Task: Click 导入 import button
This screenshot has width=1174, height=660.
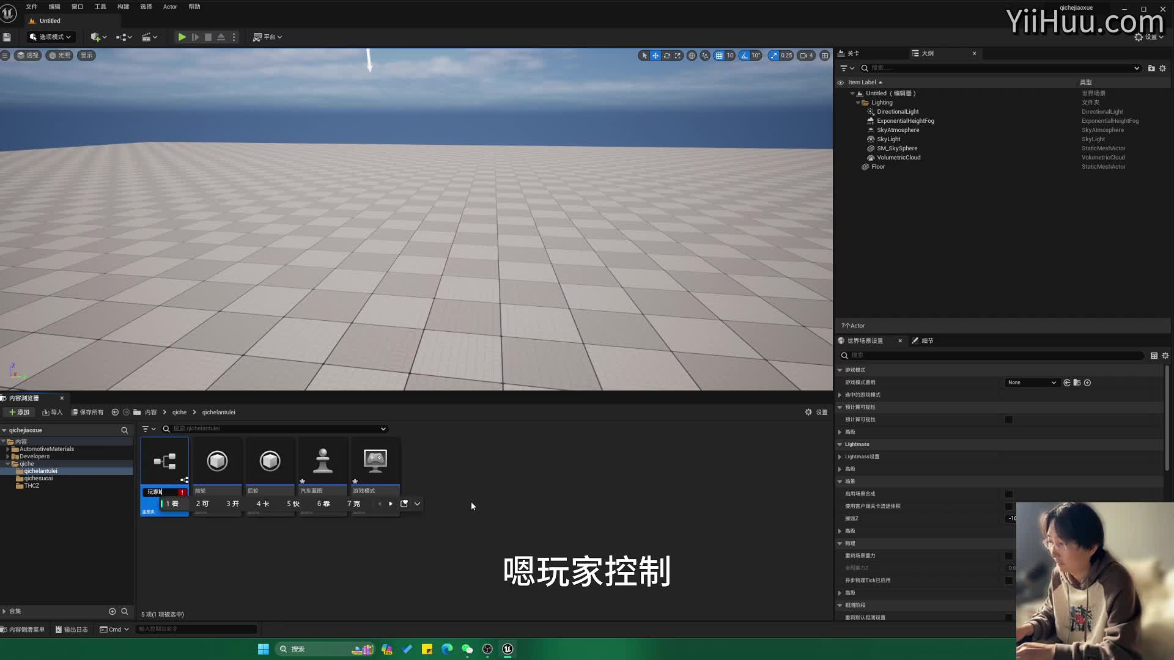Action: 53,413
